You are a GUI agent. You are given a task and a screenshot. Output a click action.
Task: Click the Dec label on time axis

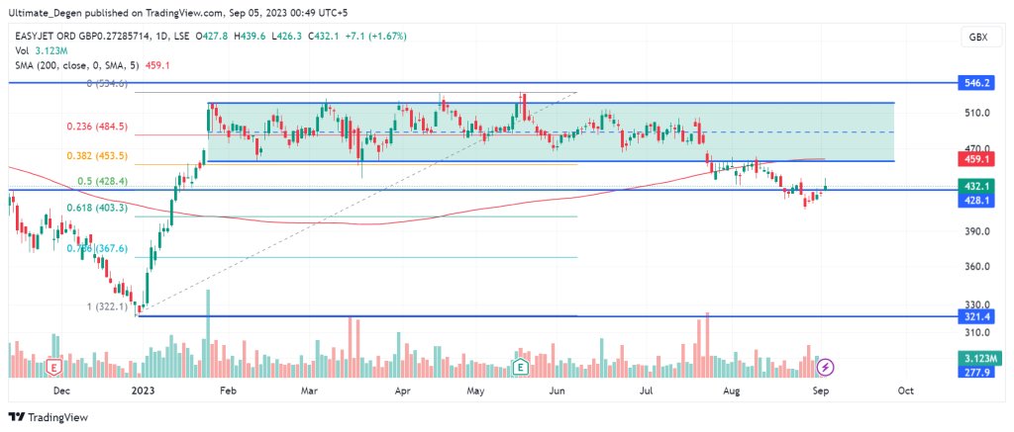click(61, 390)
